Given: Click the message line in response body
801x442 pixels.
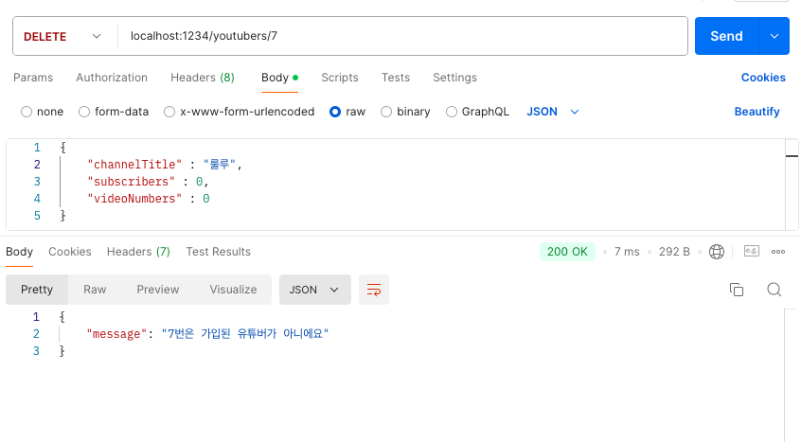Looking at the screenshot, I should [x=207, y=334].
